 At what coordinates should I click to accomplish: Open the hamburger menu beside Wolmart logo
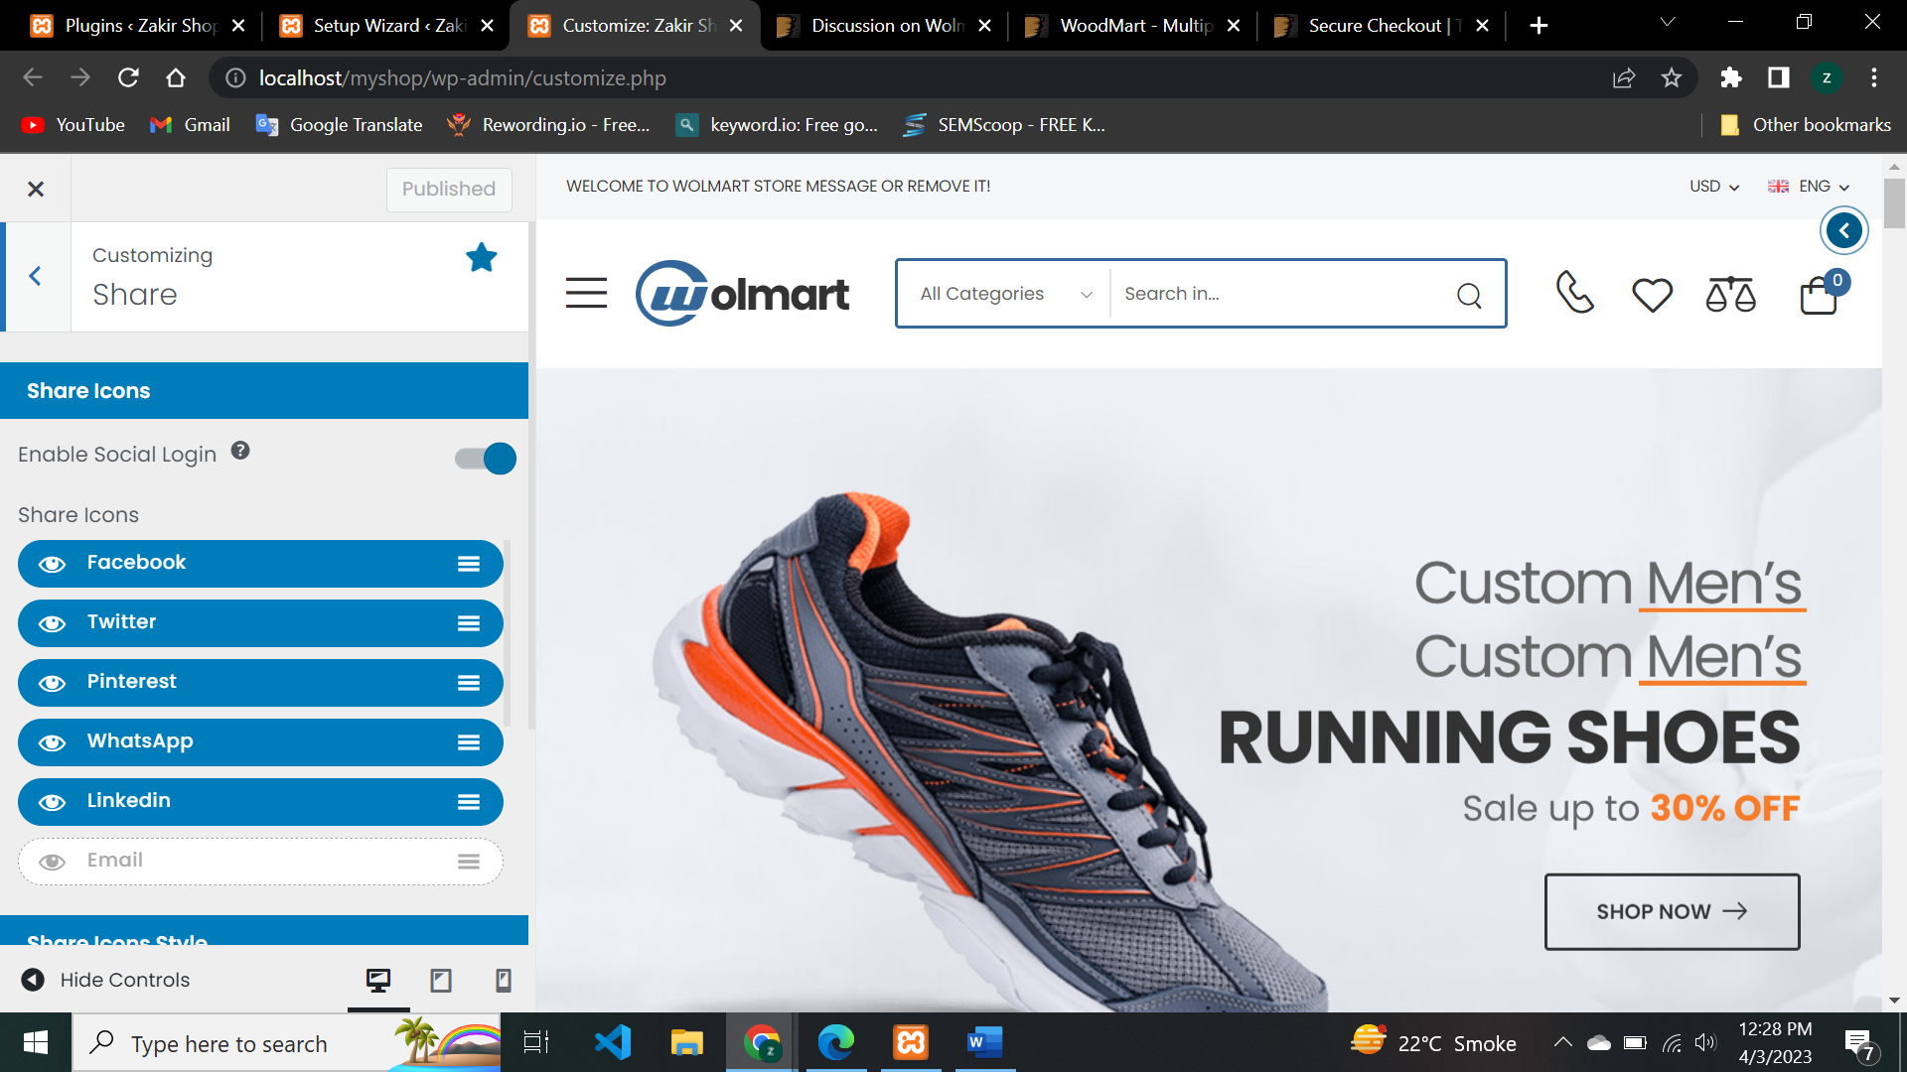[x=586, y=293]
